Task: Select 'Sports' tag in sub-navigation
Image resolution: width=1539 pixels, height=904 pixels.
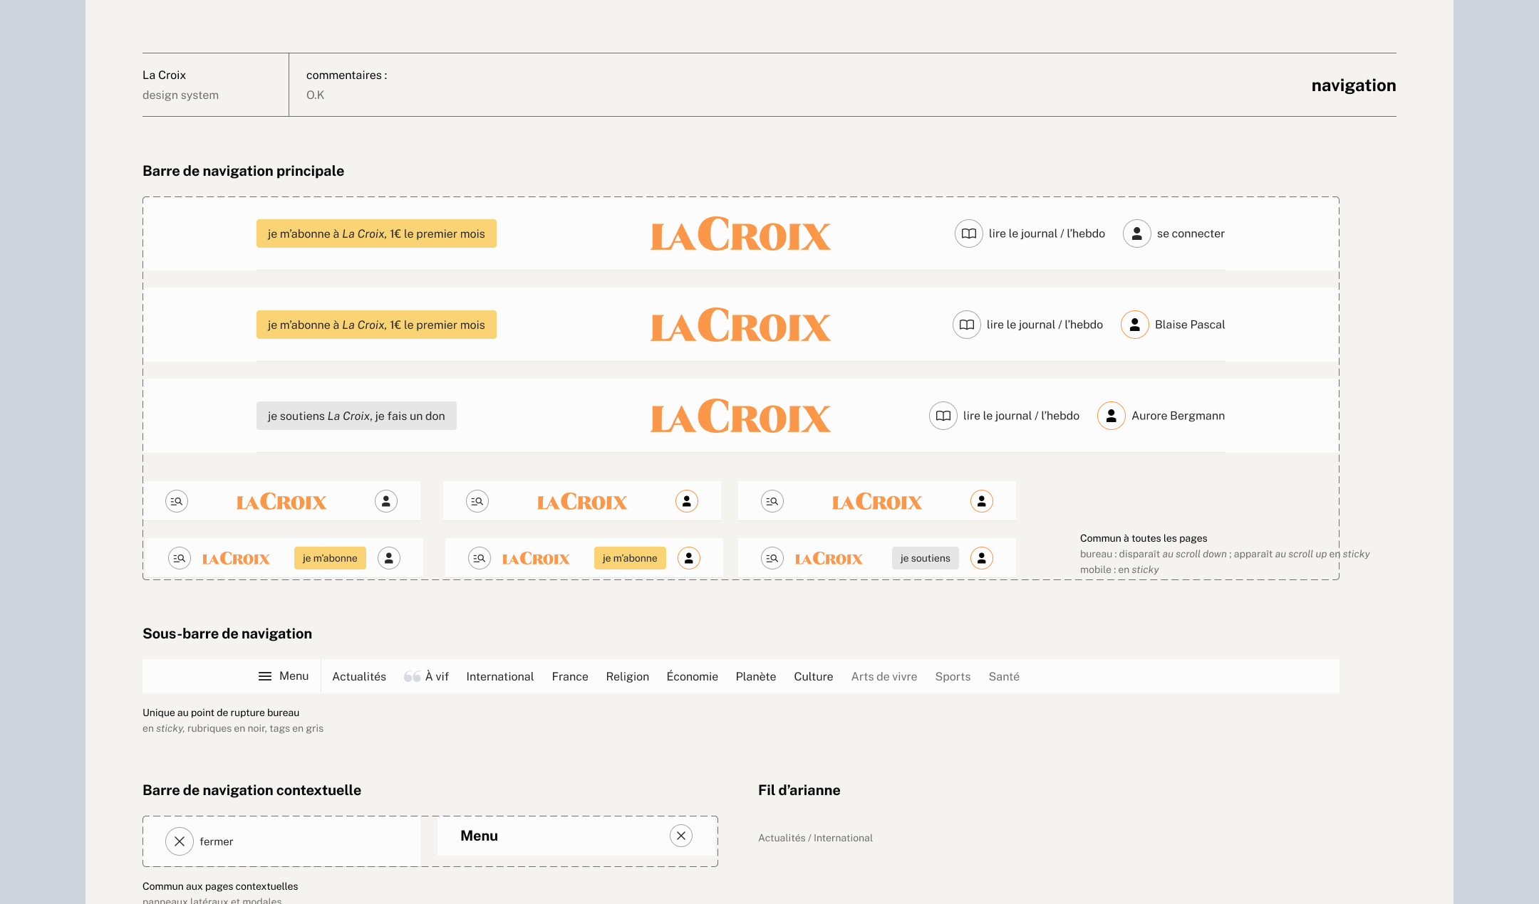Action: tap(953, 676)
